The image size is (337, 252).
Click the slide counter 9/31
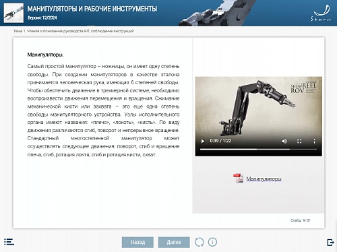(300, 220)
